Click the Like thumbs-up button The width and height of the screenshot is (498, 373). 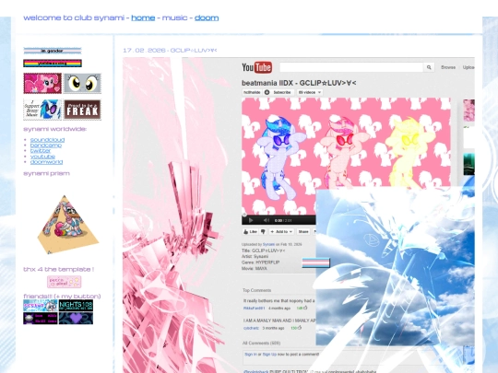click(x=251, y=232)
